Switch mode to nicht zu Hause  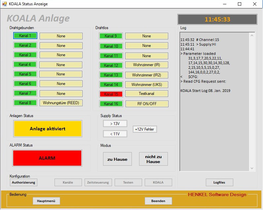point(153,159)
